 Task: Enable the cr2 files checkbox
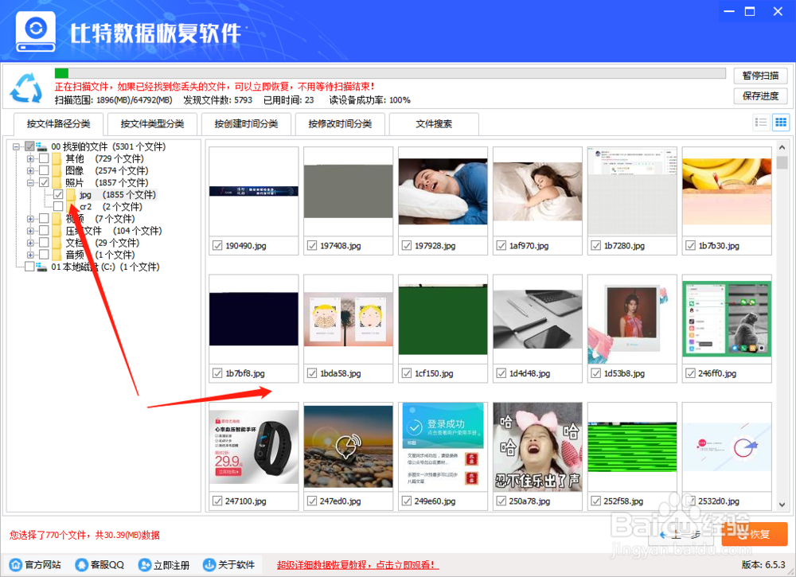59,205
